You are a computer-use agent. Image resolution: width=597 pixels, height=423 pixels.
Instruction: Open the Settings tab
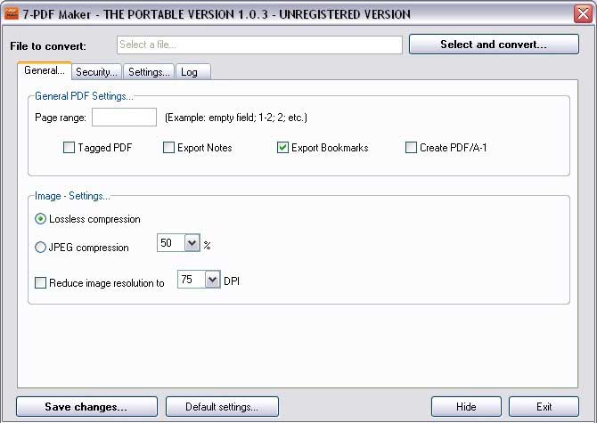tap(149, 72)
